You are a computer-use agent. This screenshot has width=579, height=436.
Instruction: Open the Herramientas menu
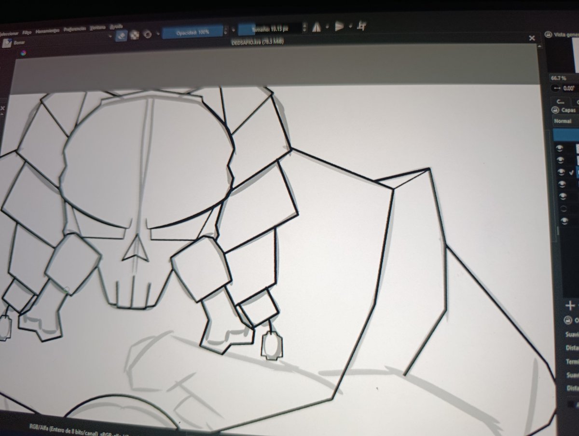click(48, 30)
